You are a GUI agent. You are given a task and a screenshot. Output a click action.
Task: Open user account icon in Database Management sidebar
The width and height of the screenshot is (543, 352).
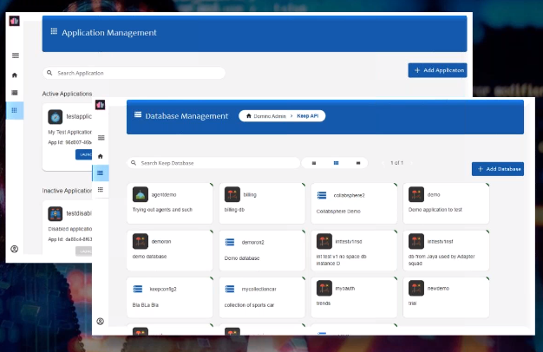pyautogui.click(x=100, y=321)
